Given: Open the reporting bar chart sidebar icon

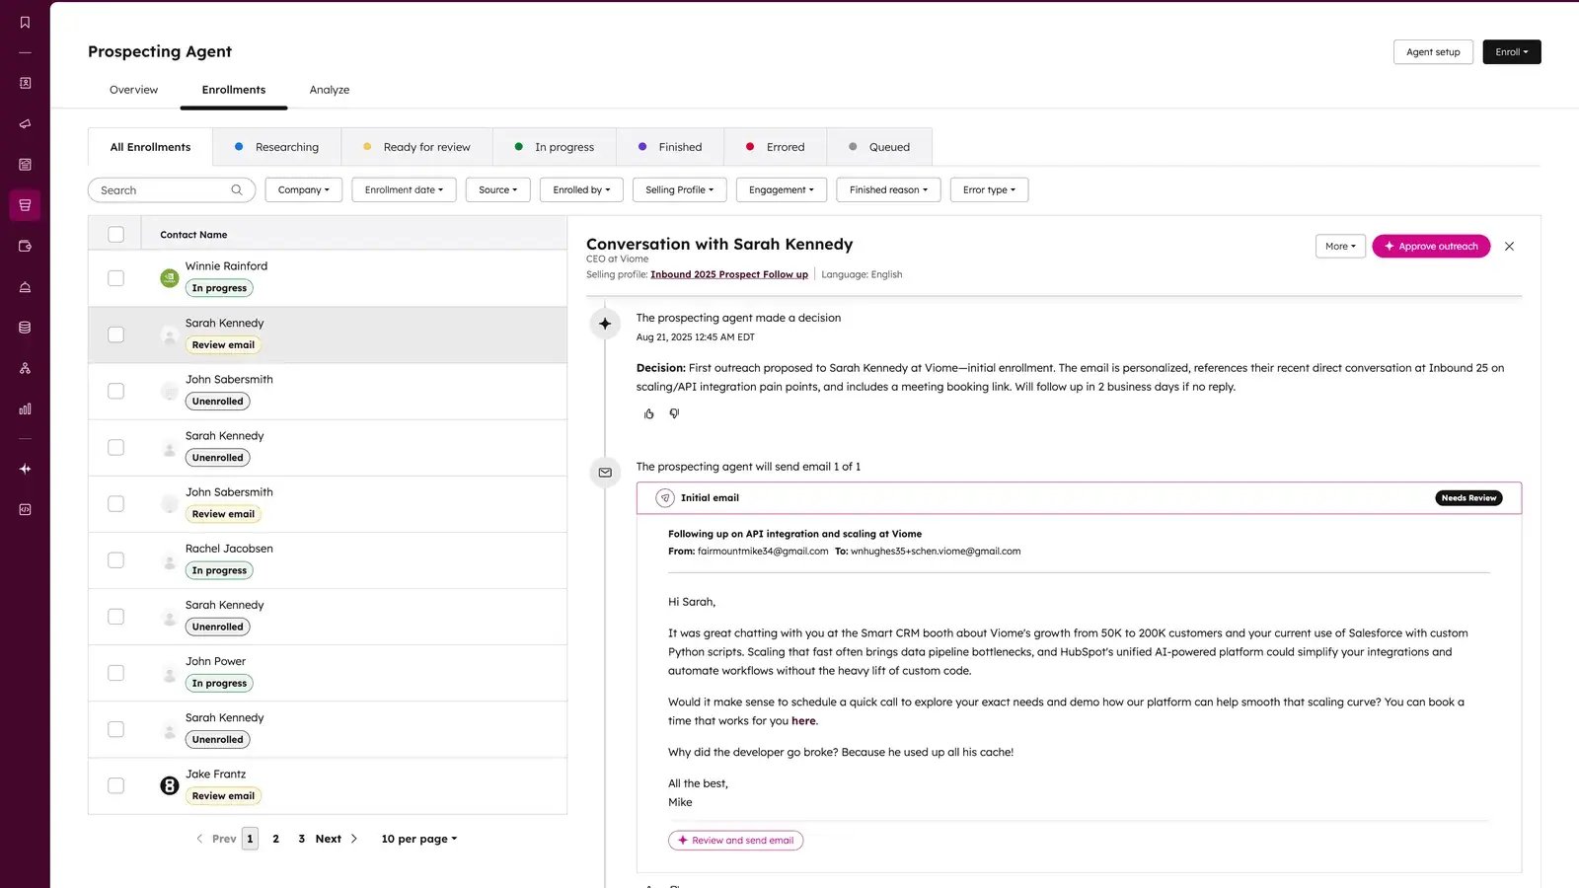Looking at the screenshot, I should [25, 408].
